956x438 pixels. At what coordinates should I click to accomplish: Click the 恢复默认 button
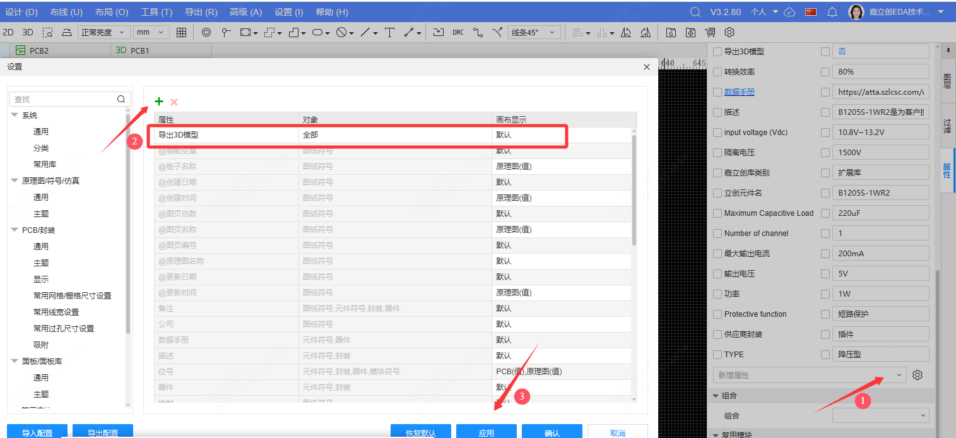click(x=421, y=431)
